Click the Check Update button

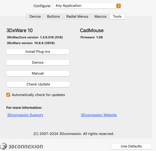[x=38, y=84]
